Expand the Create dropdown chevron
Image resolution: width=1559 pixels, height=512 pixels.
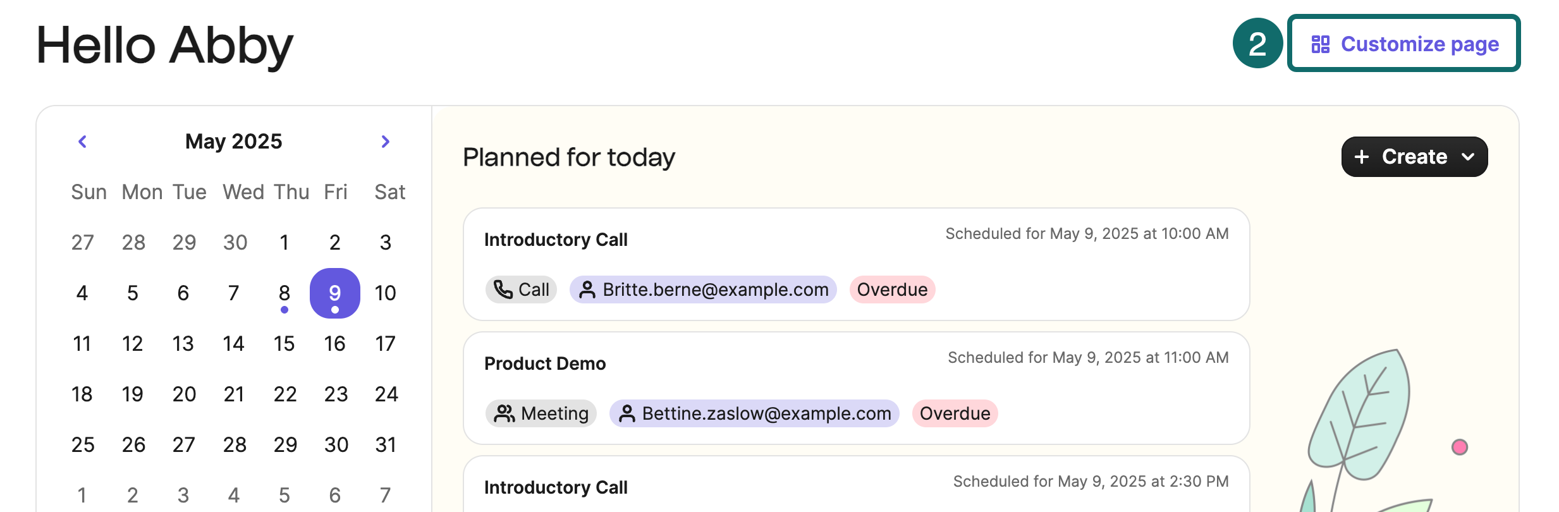click(1468, 157)
